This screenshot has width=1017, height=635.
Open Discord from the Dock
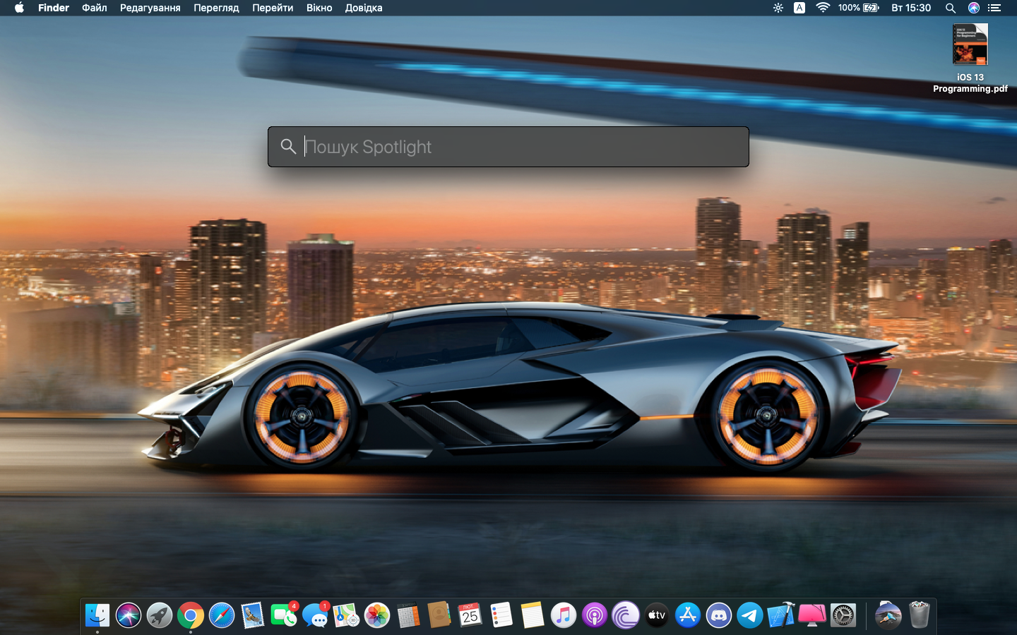[719, 615]
